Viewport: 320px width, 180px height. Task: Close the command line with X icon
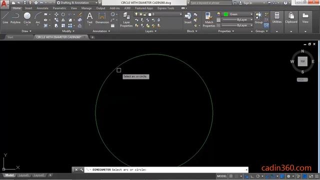76,170
